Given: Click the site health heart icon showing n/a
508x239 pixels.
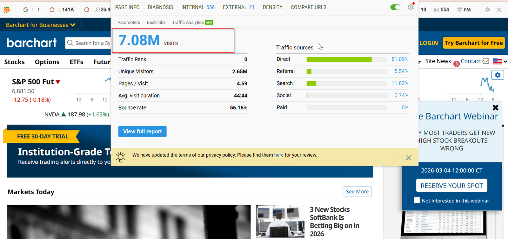Looking at the screenshot, I should [459, 10].
